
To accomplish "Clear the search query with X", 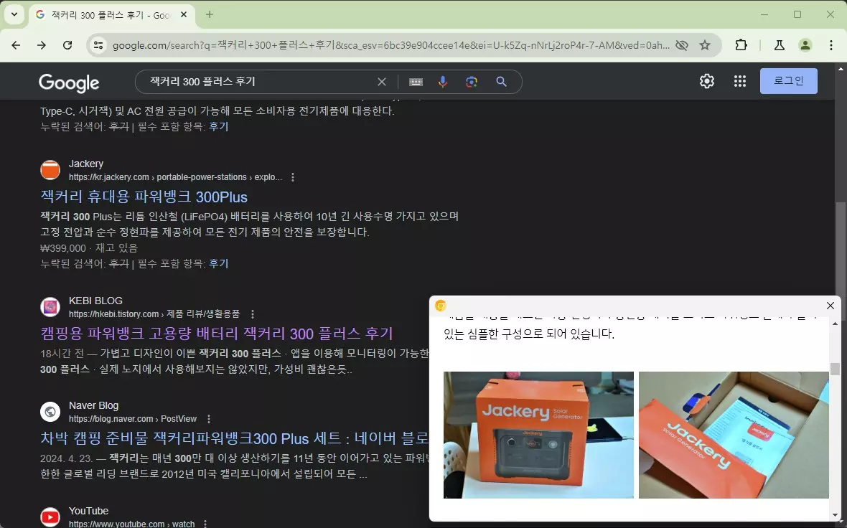I will pos(381,82).
